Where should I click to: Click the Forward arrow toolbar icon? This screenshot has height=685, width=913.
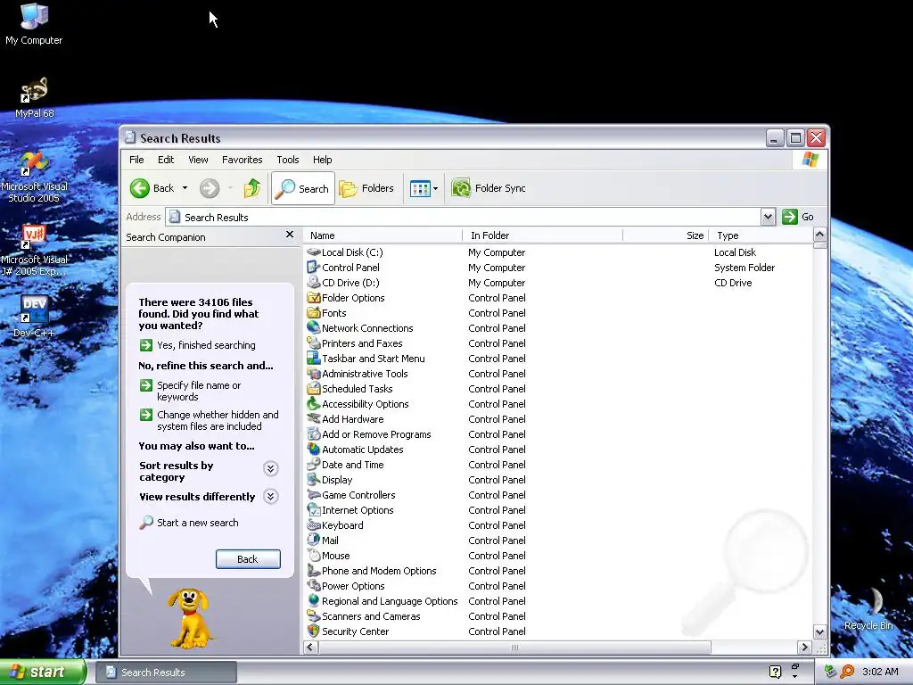pos(210,188)
